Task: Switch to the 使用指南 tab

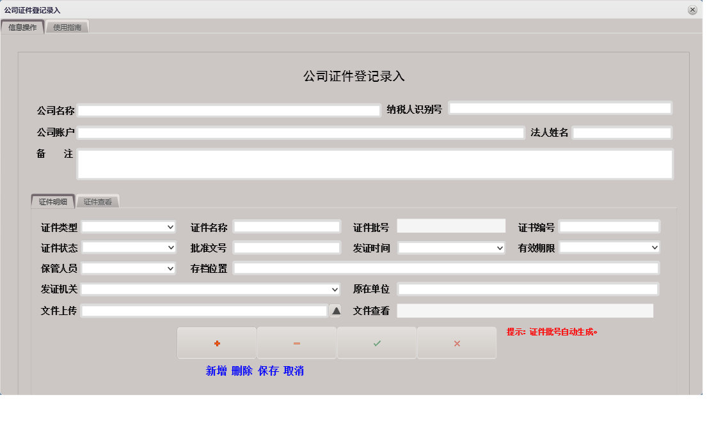Action: [67, 27]
